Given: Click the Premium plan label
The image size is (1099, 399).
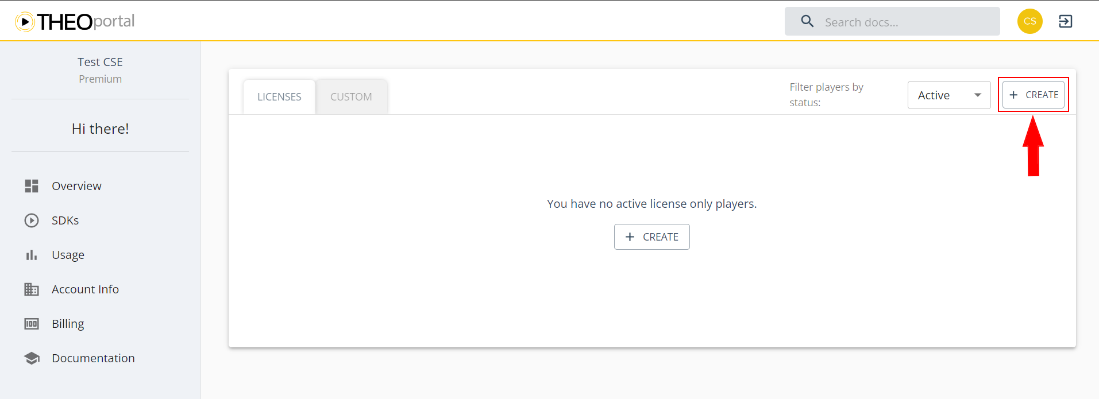Looking at the screenshot, I should click(x=100, y=79).
